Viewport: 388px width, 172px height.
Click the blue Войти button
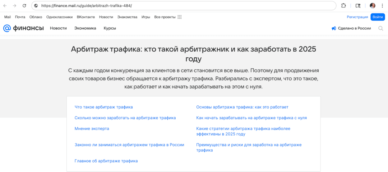[x=378, y=17]
